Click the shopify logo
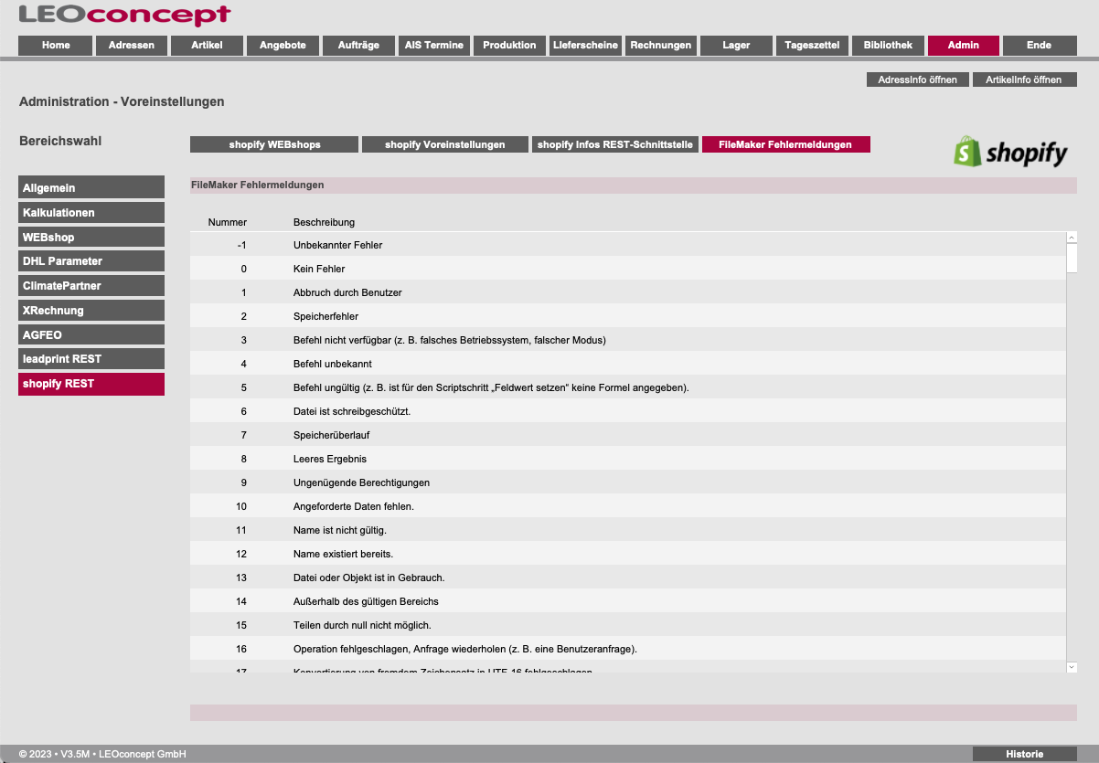1099x763 pixels. [x=1010, y=153]
